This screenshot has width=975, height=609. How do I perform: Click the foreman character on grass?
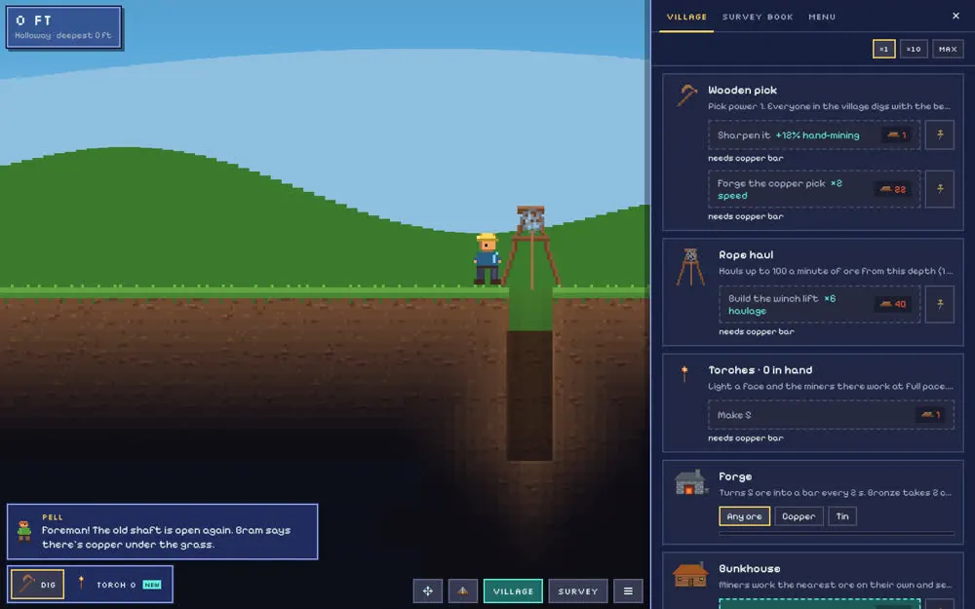click(487, 259)
